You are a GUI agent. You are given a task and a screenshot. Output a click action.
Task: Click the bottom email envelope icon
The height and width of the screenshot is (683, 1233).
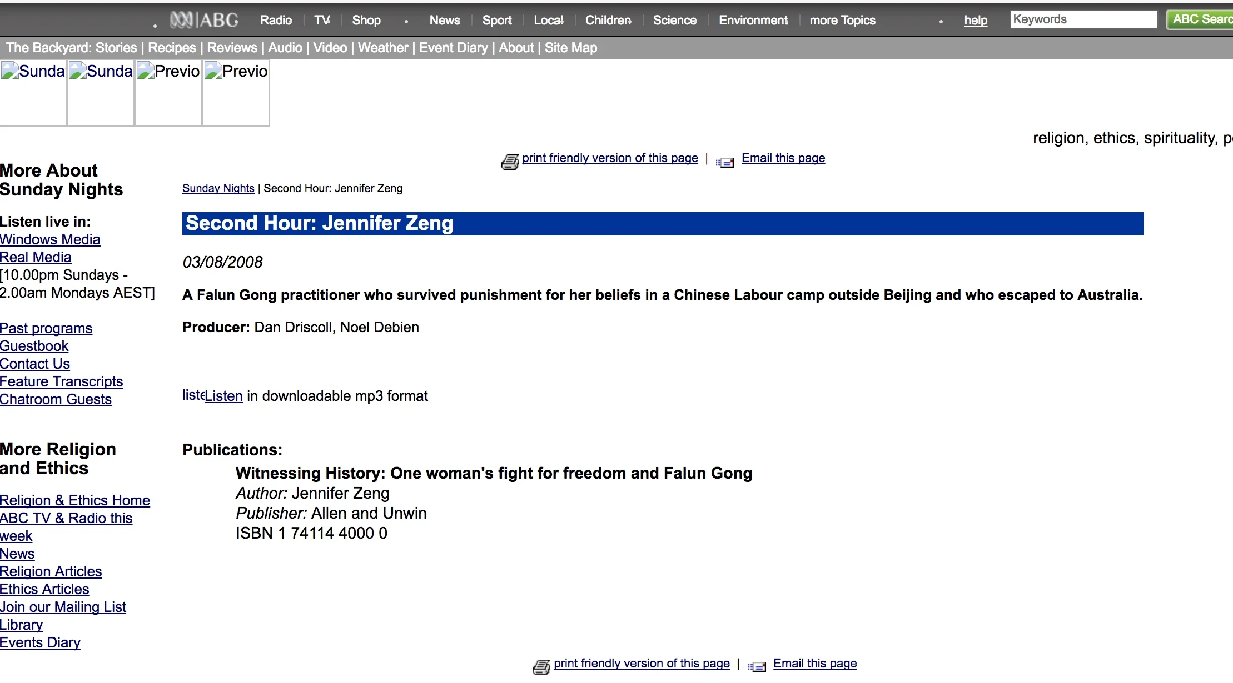pos(756,666)
